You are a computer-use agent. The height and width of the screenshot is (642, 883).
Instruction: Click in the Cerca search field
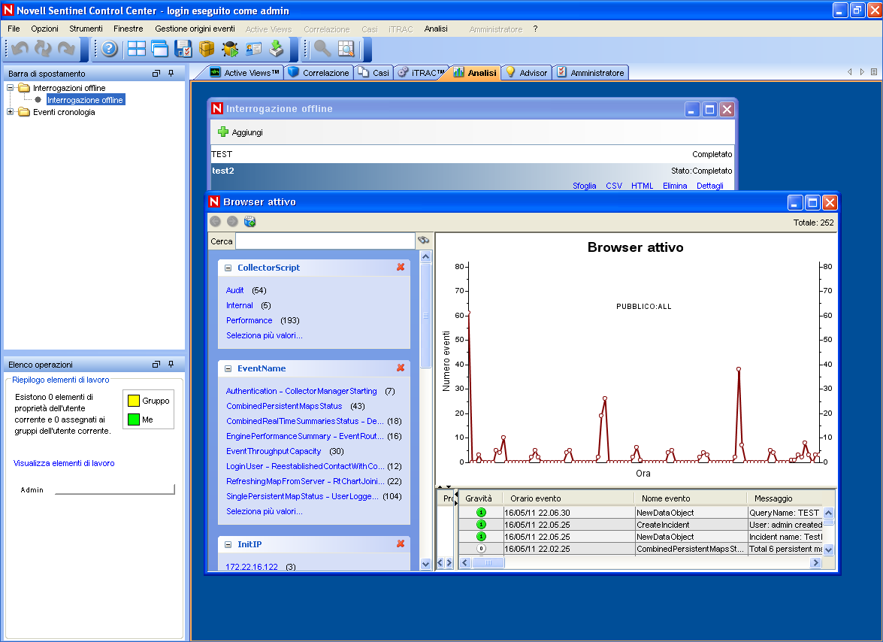point(325,241)
